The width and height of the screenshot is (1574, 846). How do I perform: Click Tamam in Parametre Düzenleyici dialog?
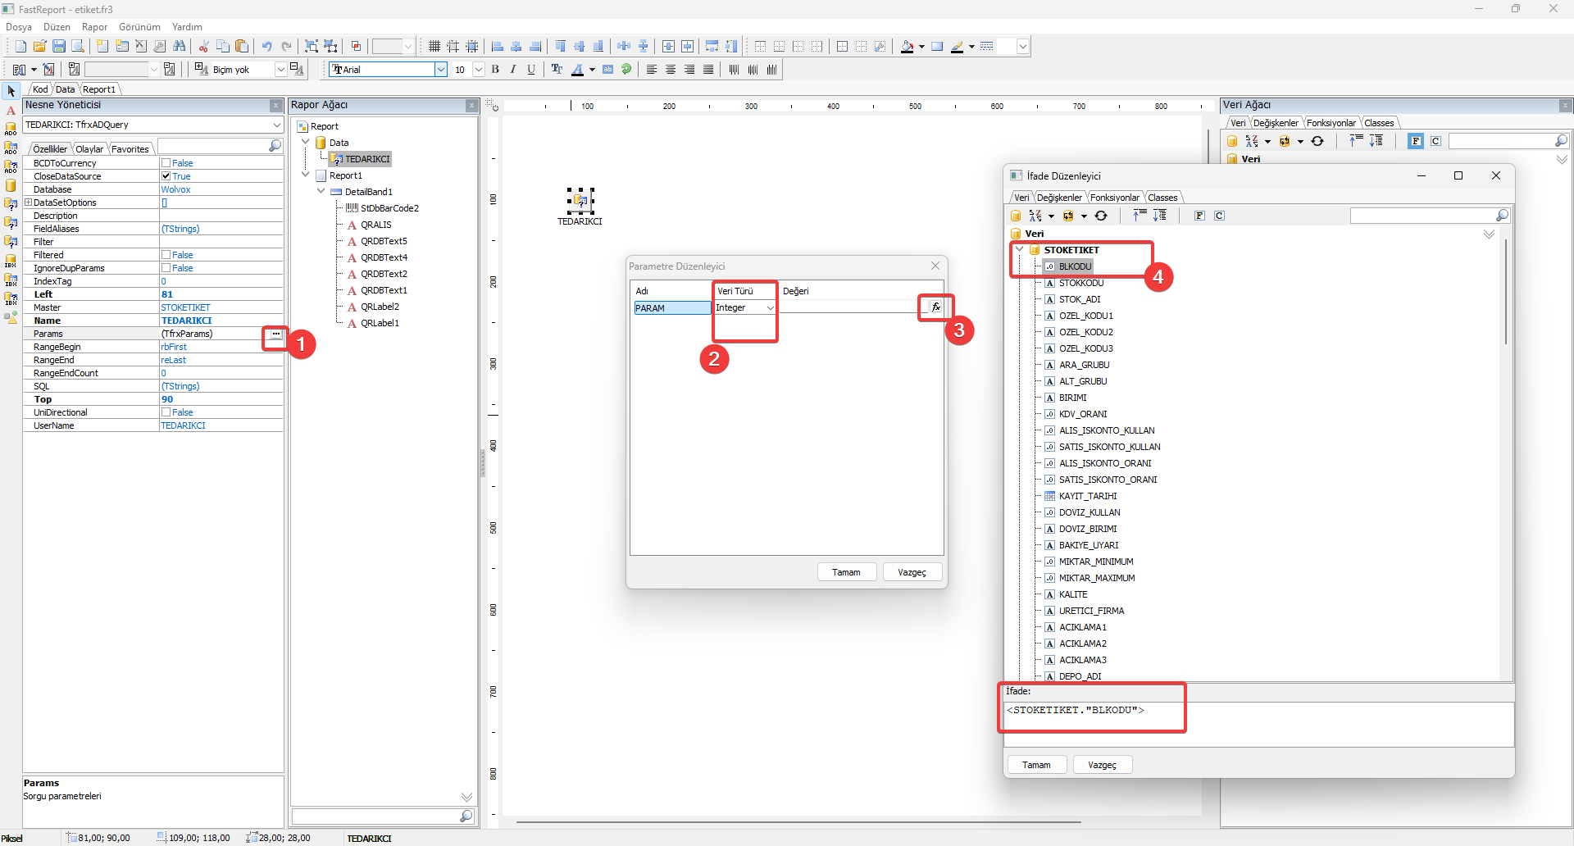tap(846, 572)
